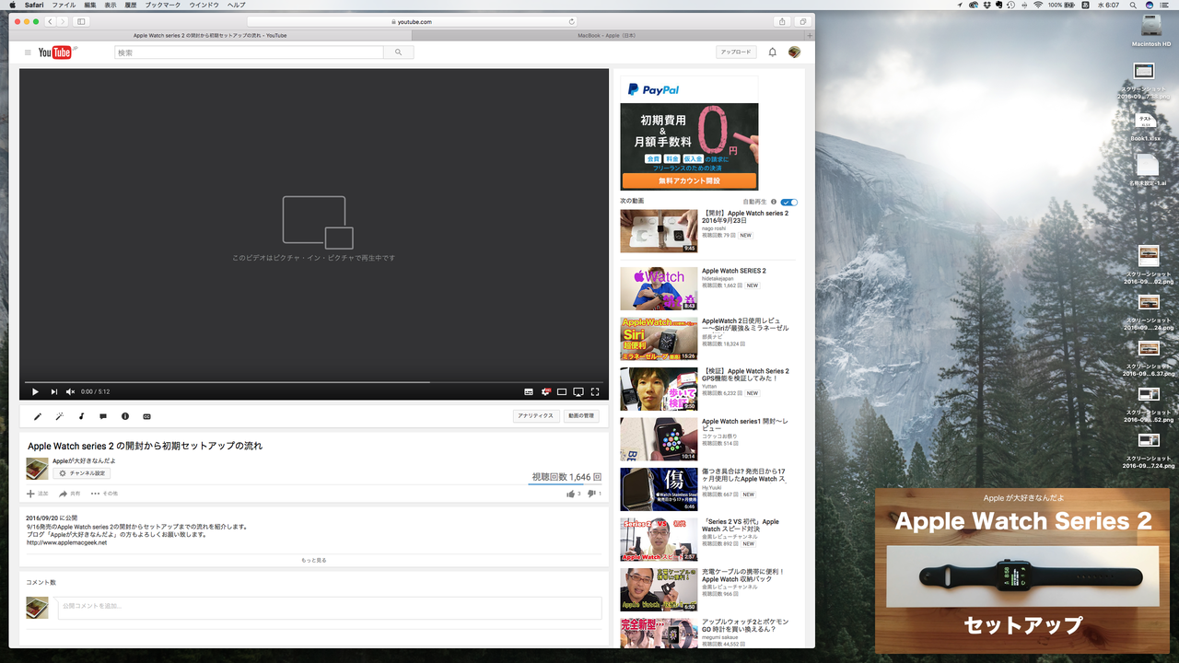Image resolution: width=1179 pixels, height=663 pixels.
Task: Click the picture-in-picture Apple Watch Series 2 video
Action: (x=1022, y=570)
